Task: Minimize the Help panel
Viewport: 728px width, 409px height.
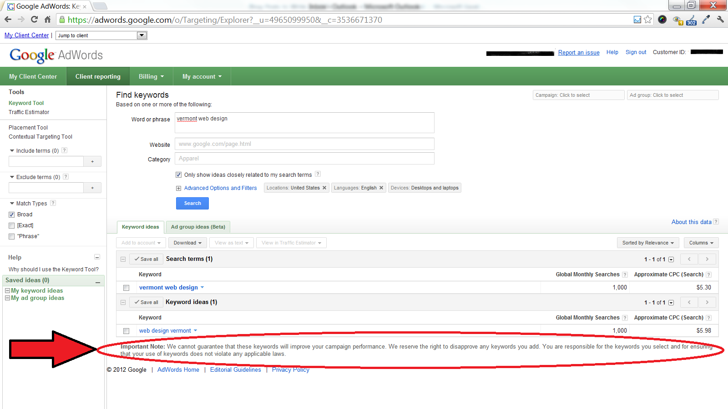Action: 97,257
